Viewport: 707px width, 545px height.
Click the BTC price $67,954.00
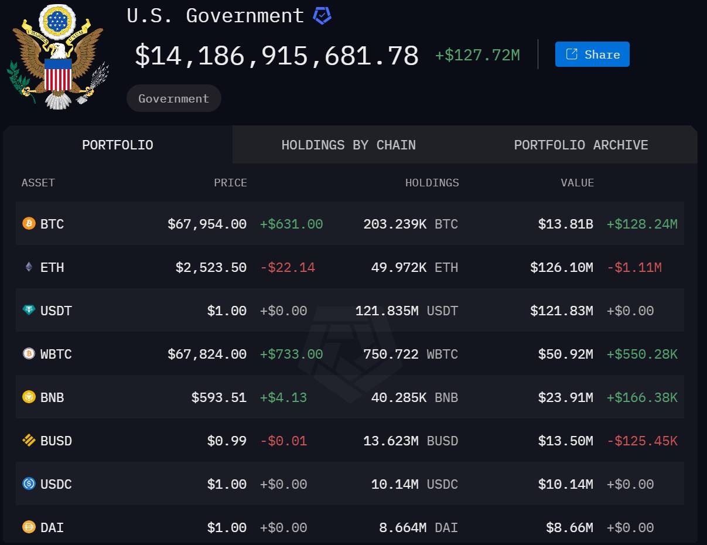[207, 224]
